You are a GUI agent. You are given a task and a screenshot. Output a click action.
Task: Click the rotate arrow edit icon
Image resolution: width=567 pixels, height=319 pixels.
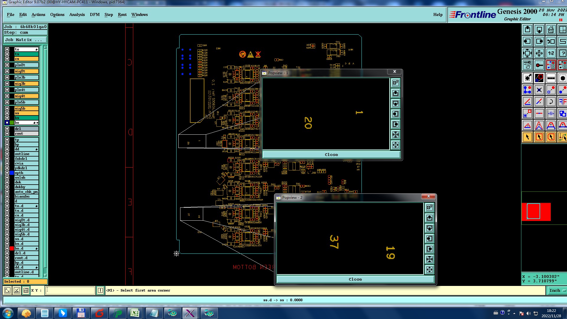(x=551, y=102)
